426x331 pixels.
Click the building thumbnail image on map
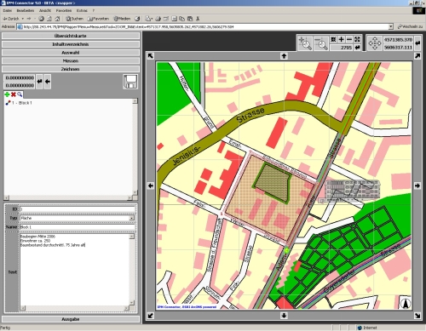coord(352,191)
